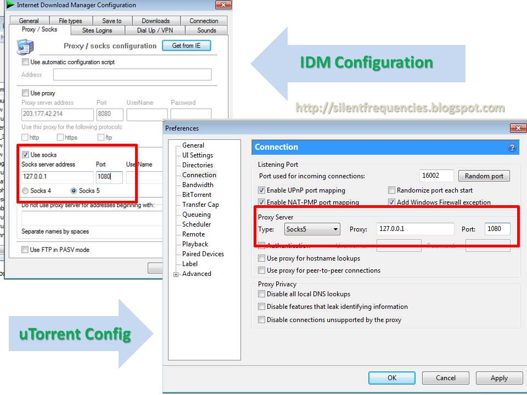Open the proxy Type dropdown showing Socks5
527x395 pixels.
pyautogui.click(x=312, y=229)
